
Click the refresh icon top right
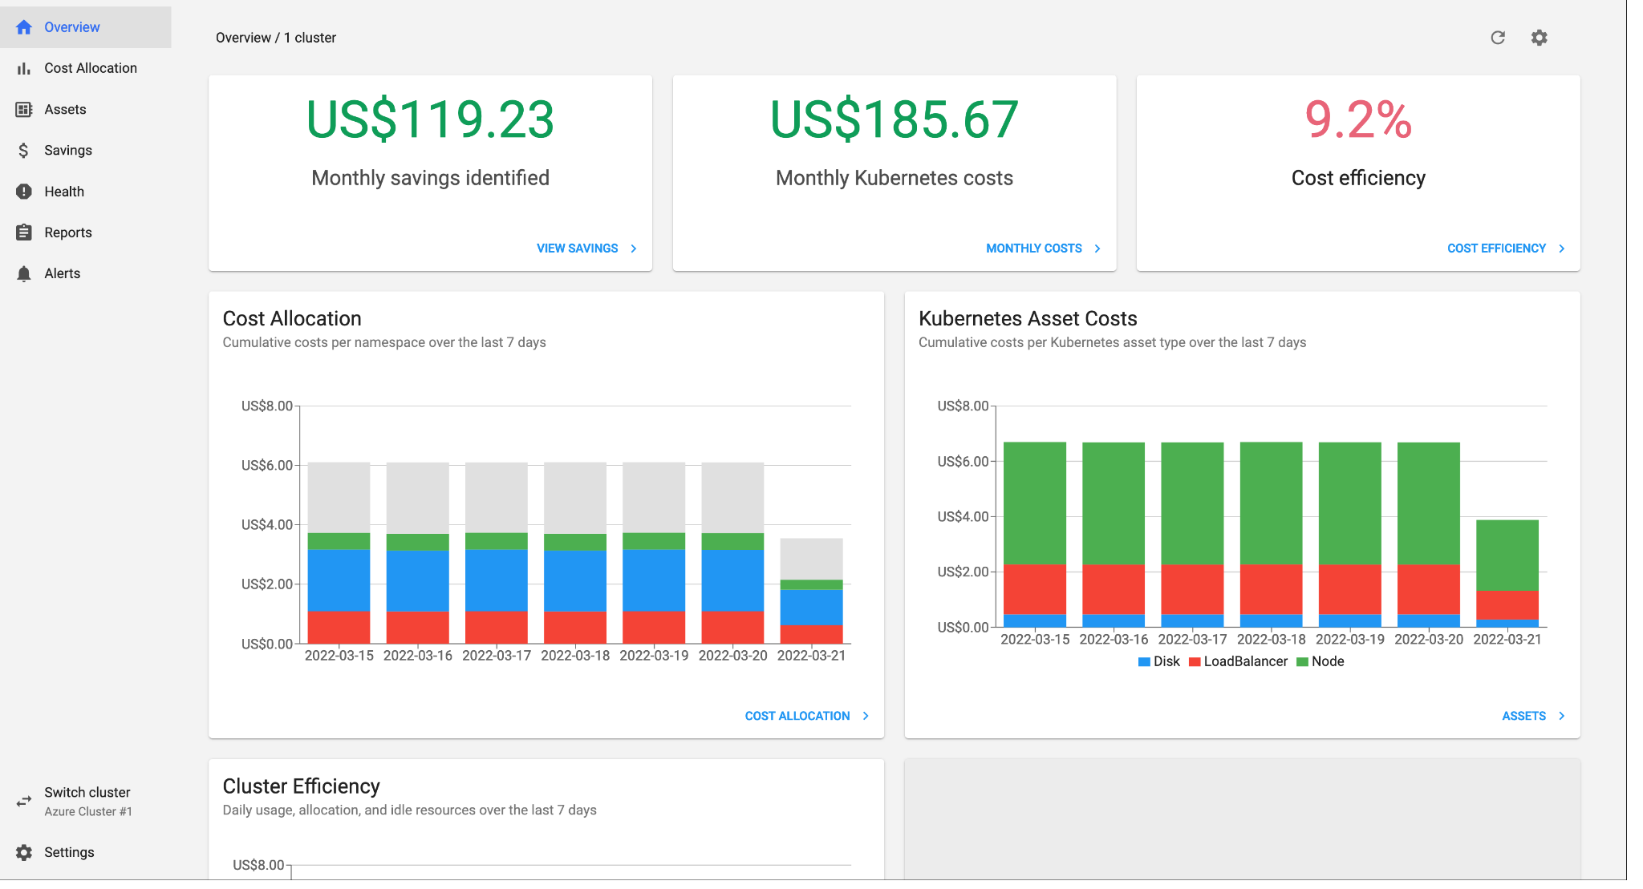click(1497, 36)
